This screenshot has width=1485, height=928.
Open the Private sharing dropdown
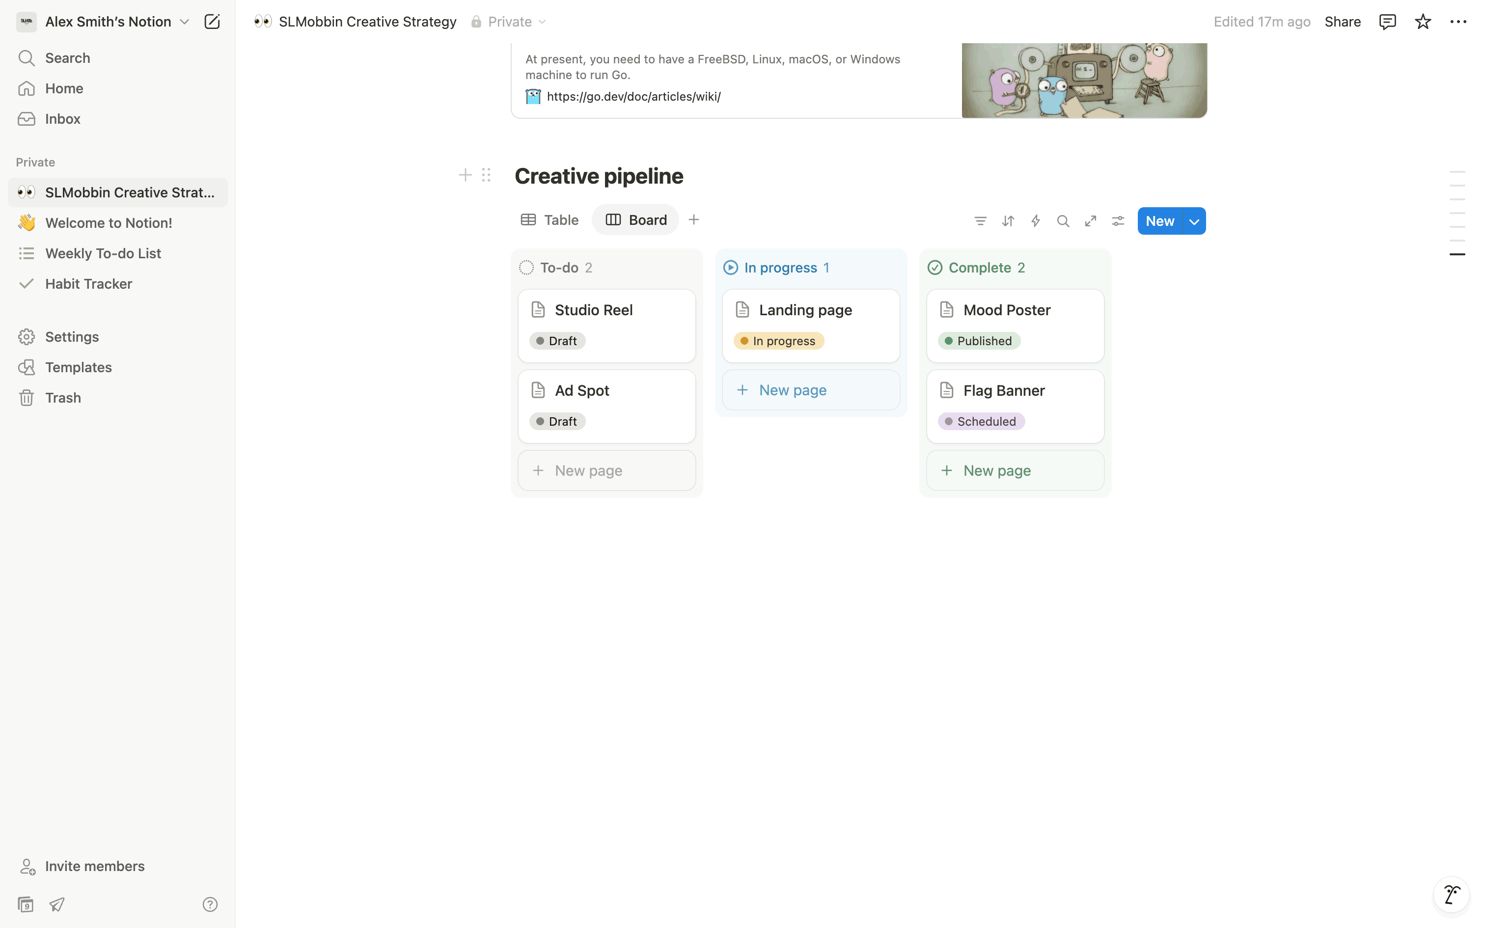coord(509,22)
